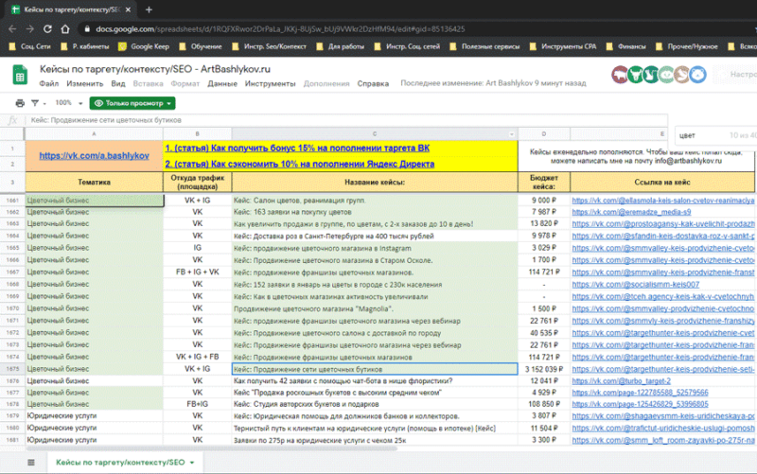Open the Справка menu
Viewport: 757px width, 474px height.
(x=373, y=83)
